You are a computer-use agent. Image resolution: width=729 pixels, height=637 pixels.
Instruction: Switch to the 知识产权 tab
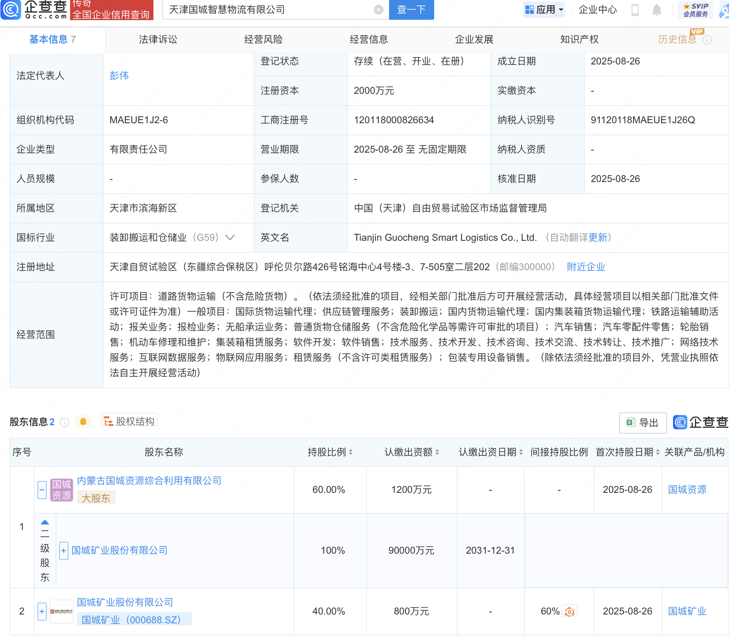coord(579,39)
